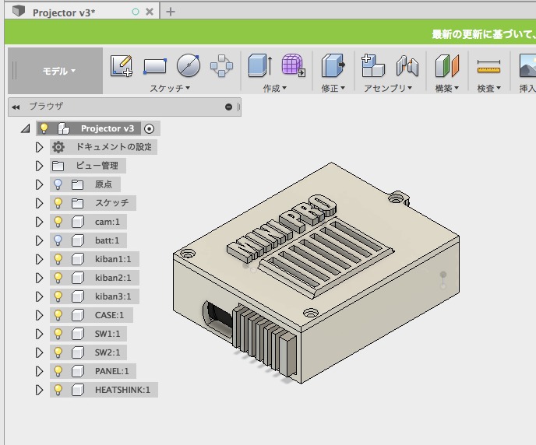Click the Measure ruler icon

click(x=488, y=65)
